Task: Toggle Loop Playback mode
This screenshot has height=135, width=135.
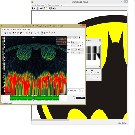Action: click(29, 33)
